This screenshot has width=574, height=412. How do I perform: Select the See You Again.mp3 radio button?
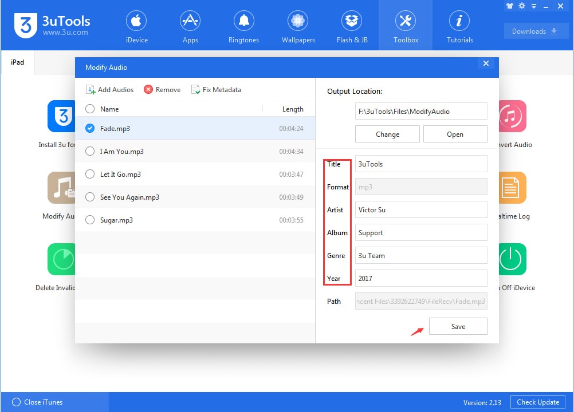tap(89, 197)
